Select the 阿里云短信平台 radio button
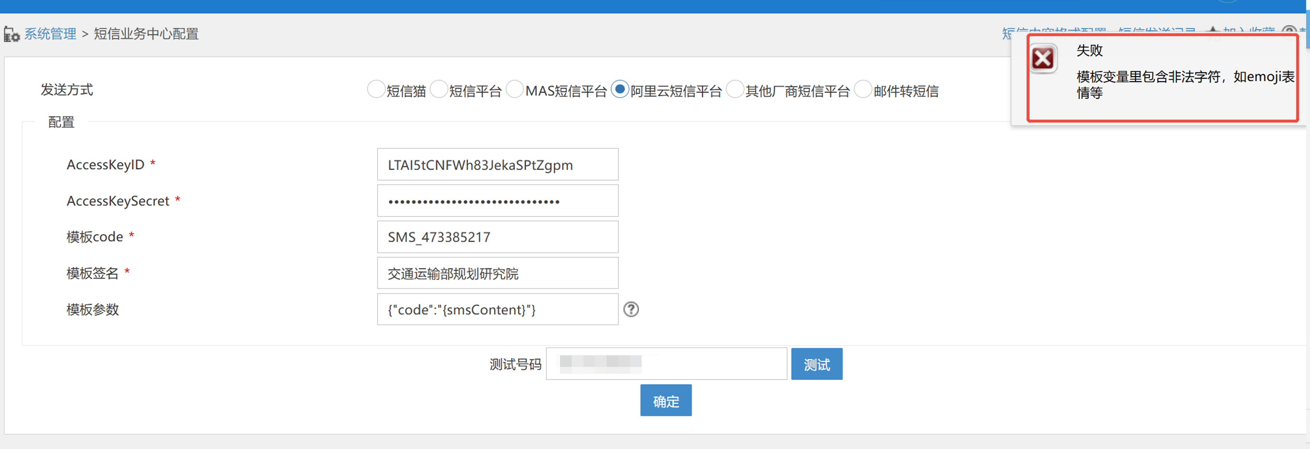This screenshot has width=1310, height=449. (x=620, y=89)
